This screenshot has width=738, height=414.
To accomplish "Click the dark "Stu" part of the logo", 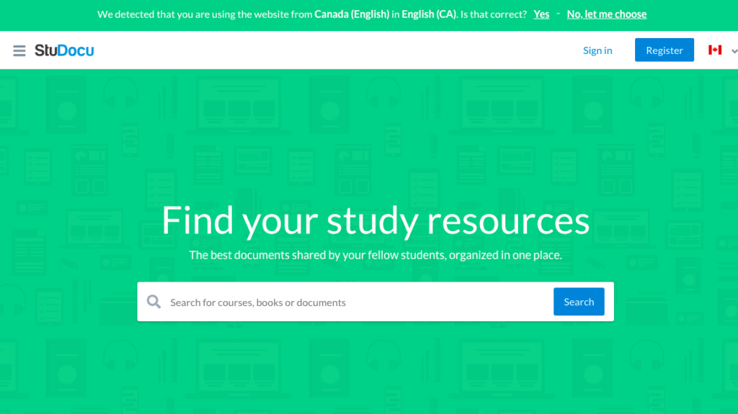I will [x=46, y=50].
